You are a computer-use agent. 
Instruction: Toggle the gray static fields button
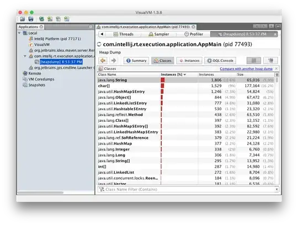[254, 61]
